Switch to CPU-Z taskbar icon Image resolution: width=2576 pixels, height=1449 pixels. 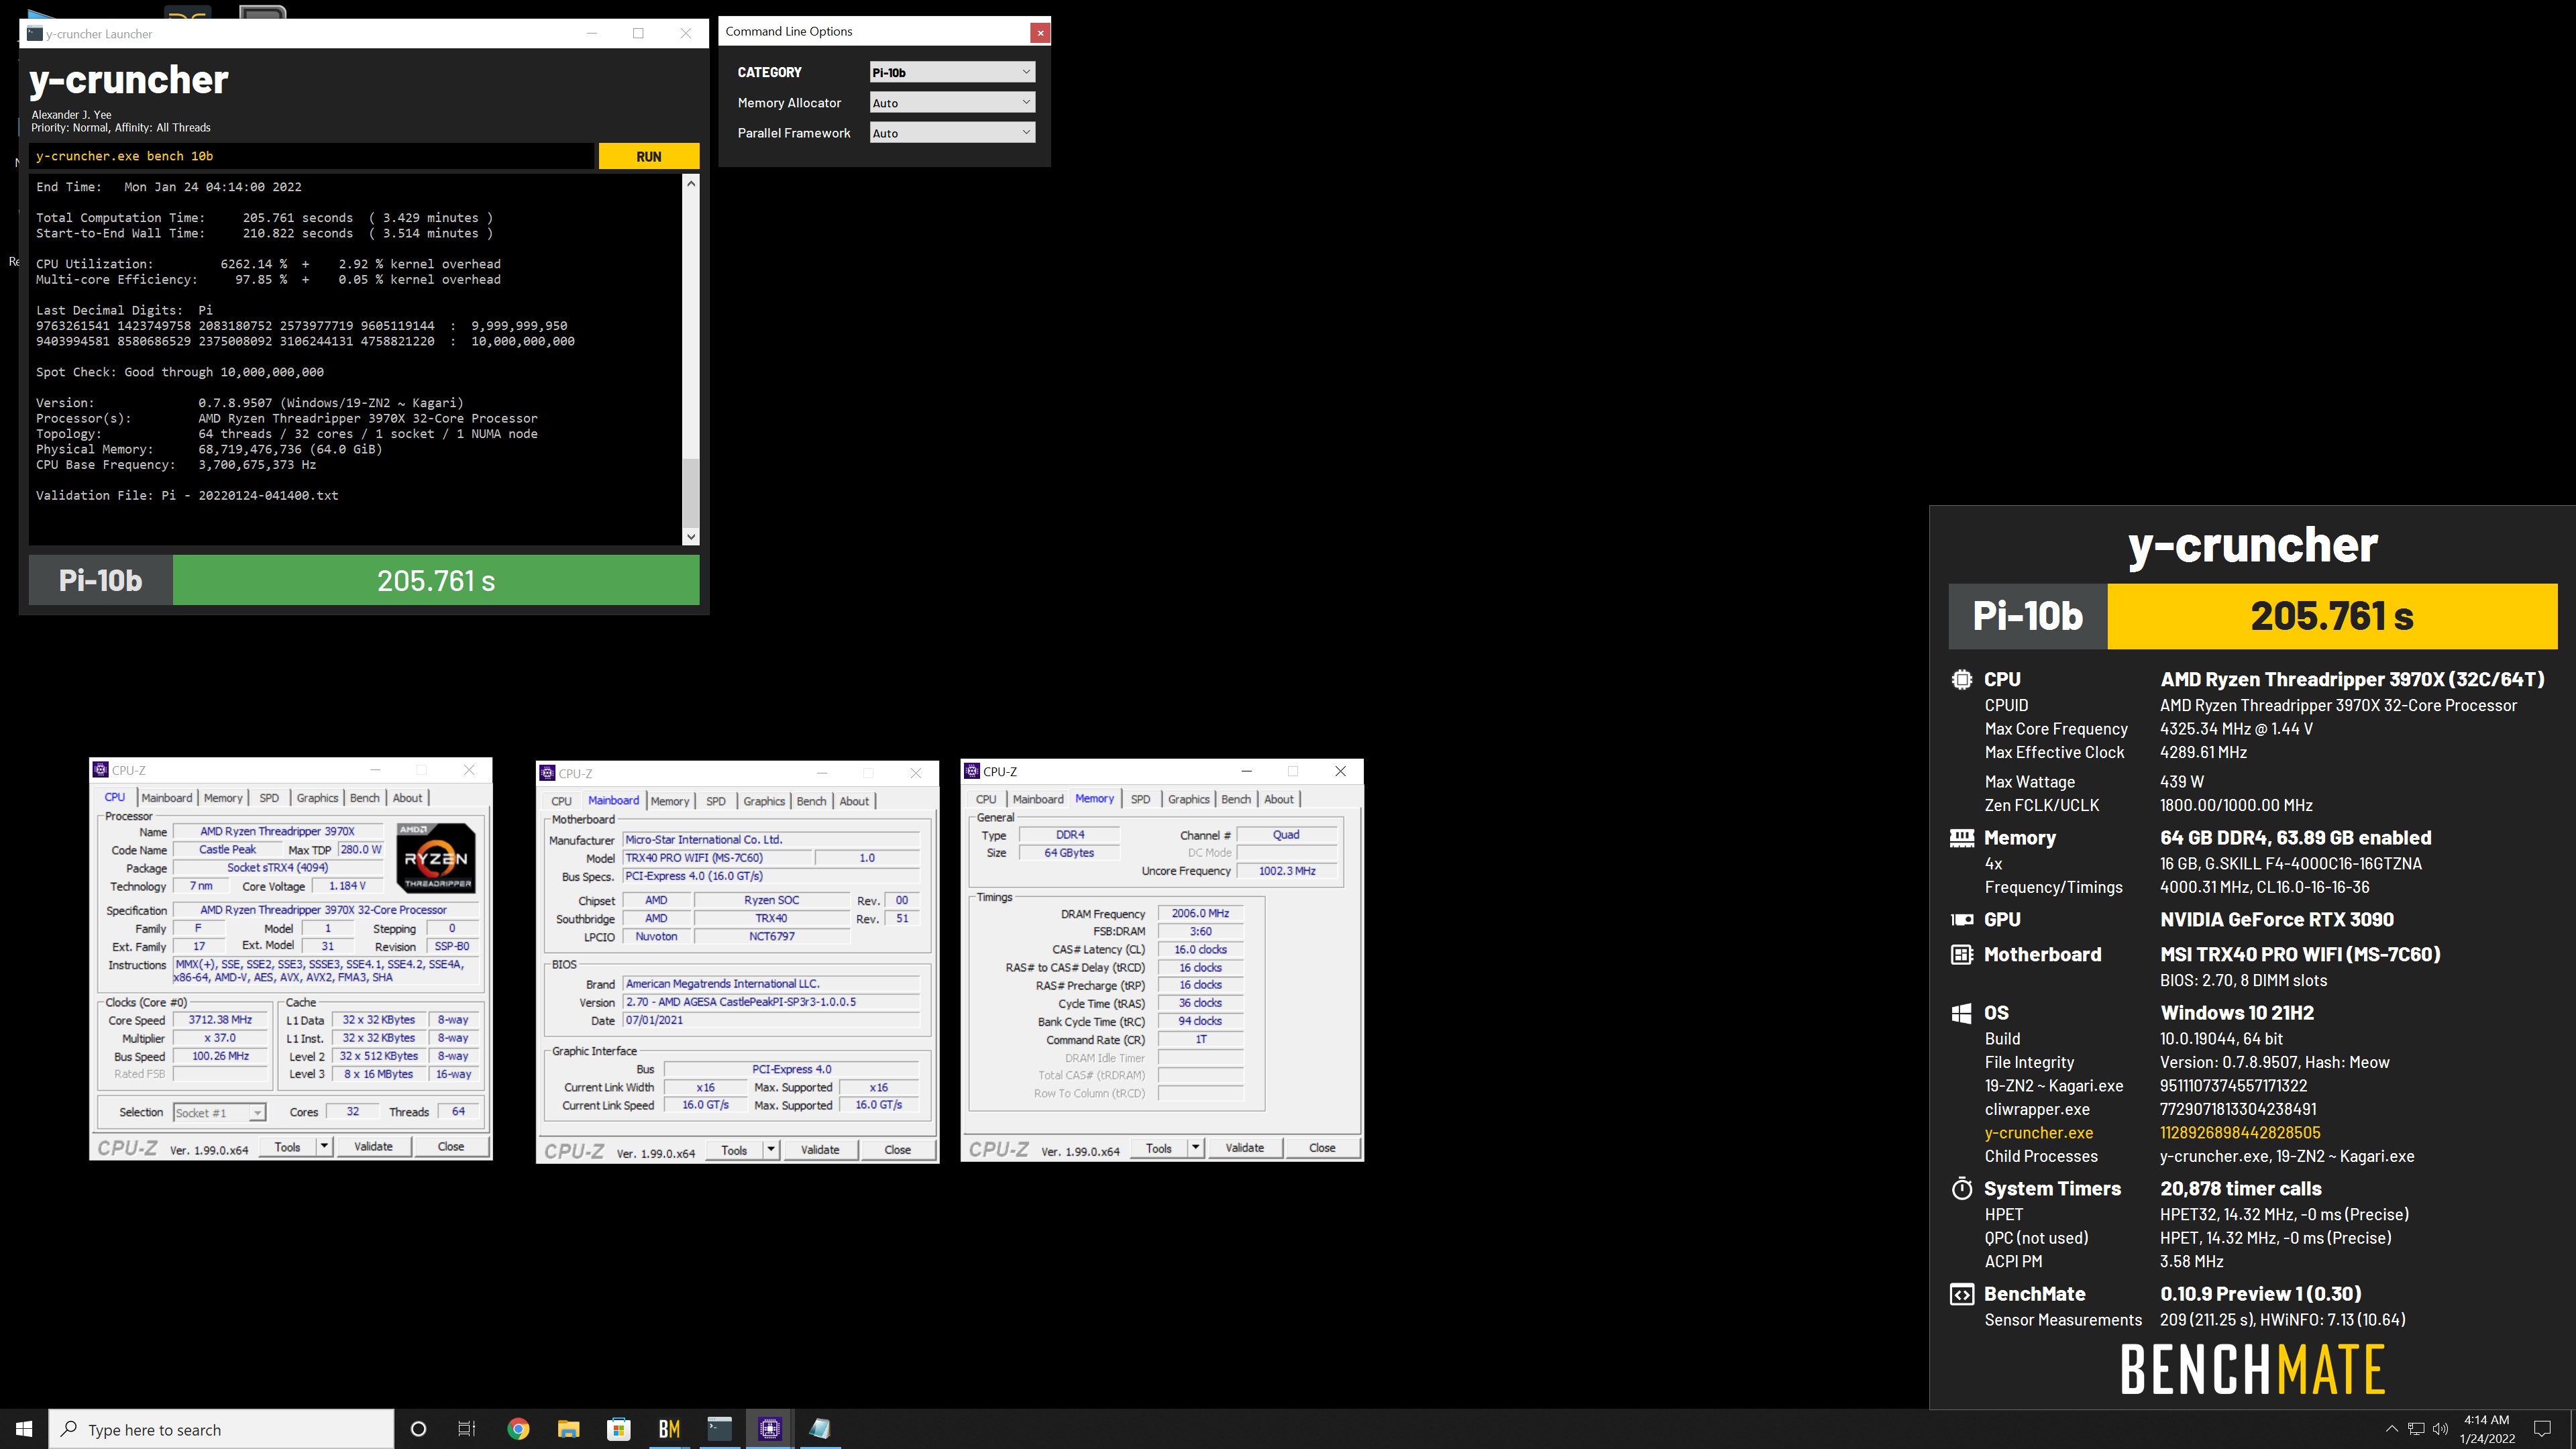click(770, 1429)
